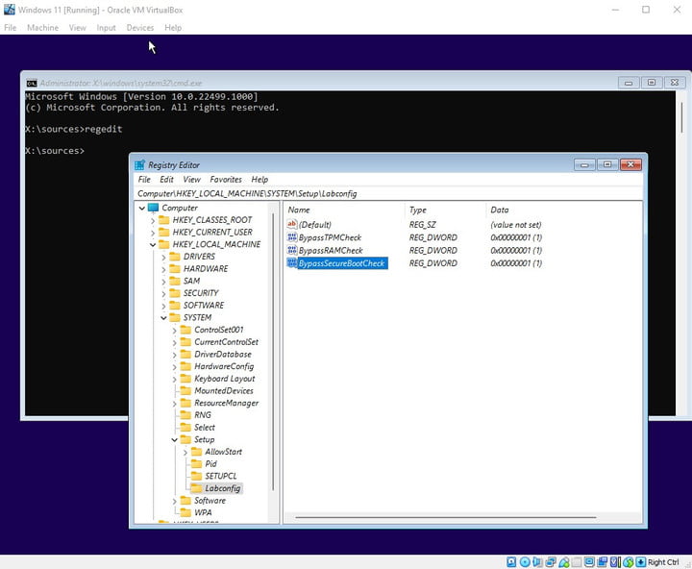Viewport: 692px width, 569px height.
Task: Expand the HARDWARE key
Action: (163, 269)
